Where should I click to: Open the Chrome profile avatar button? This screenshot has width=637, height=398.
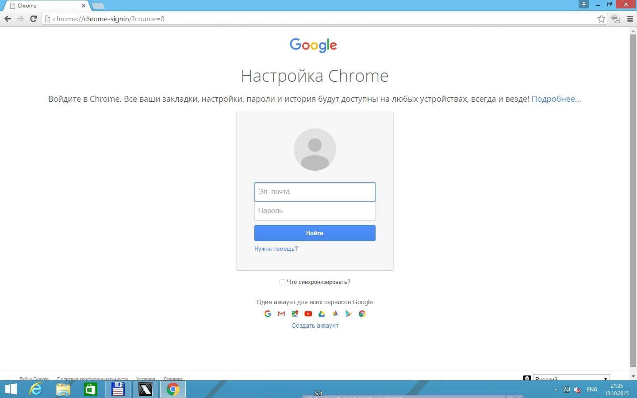point(584,4)
